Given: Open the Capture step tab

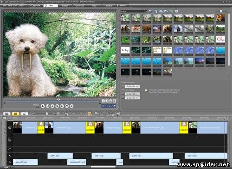Looking at the screenshot, I should tap(35, 6).
